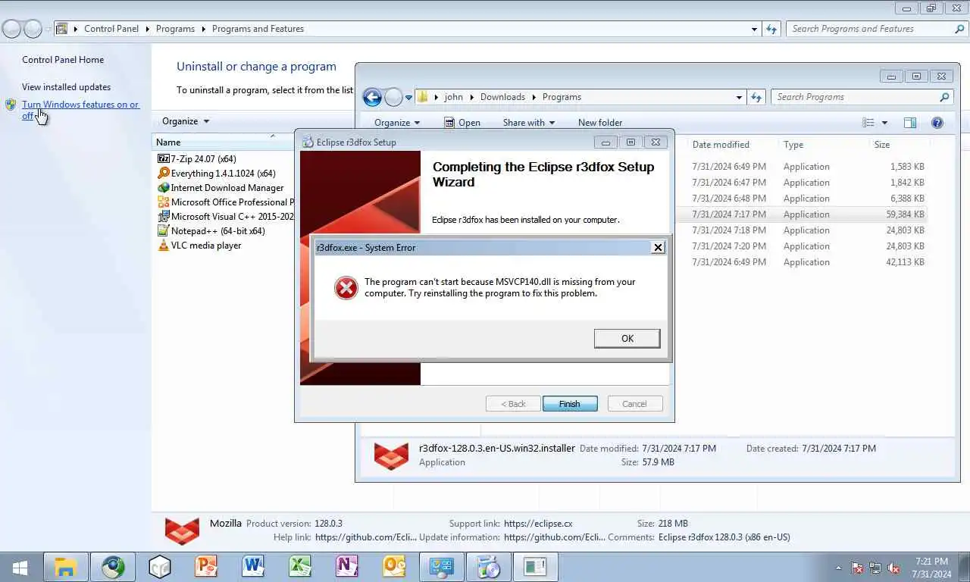Open the Share with menu
Viewport: 970px width, 582px height.
[528, 123]
